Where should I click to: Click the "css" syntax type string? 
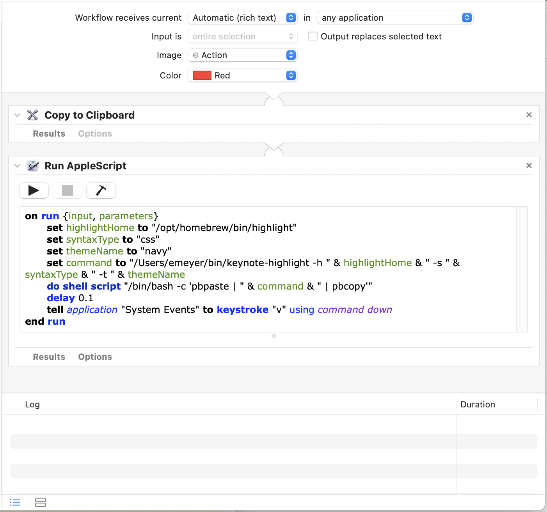pyautogui.click(x=148, y=240)
